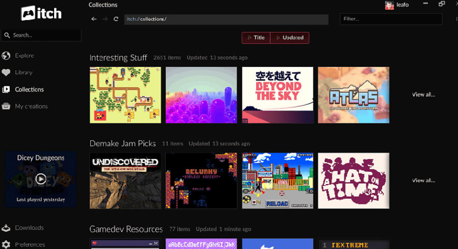Viewport: 458px width, 249px height.
Task: Click the magnifier icon in the search box
Action: point(6,35)
